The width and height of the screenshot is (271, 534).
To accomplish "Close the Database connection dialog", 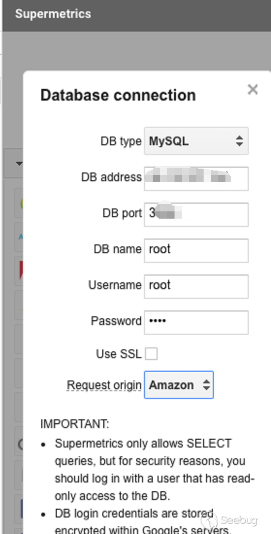I will pyautogui.click(x=252, y=90).
